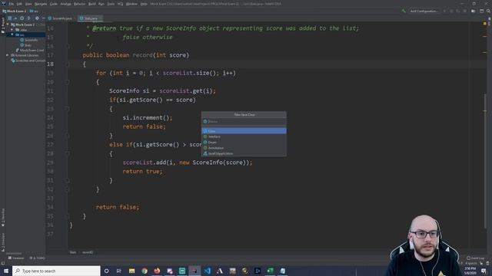Expand the .idea folder node

(12, 30)
